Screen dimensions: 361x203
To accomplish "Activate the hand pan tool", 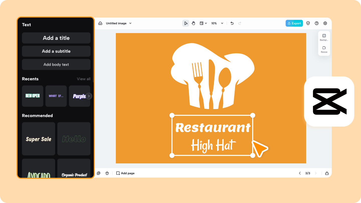I will [x=193, y=23].
